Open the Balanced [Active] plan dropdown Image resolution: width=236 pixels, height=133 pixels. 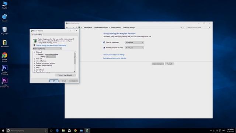47,49
